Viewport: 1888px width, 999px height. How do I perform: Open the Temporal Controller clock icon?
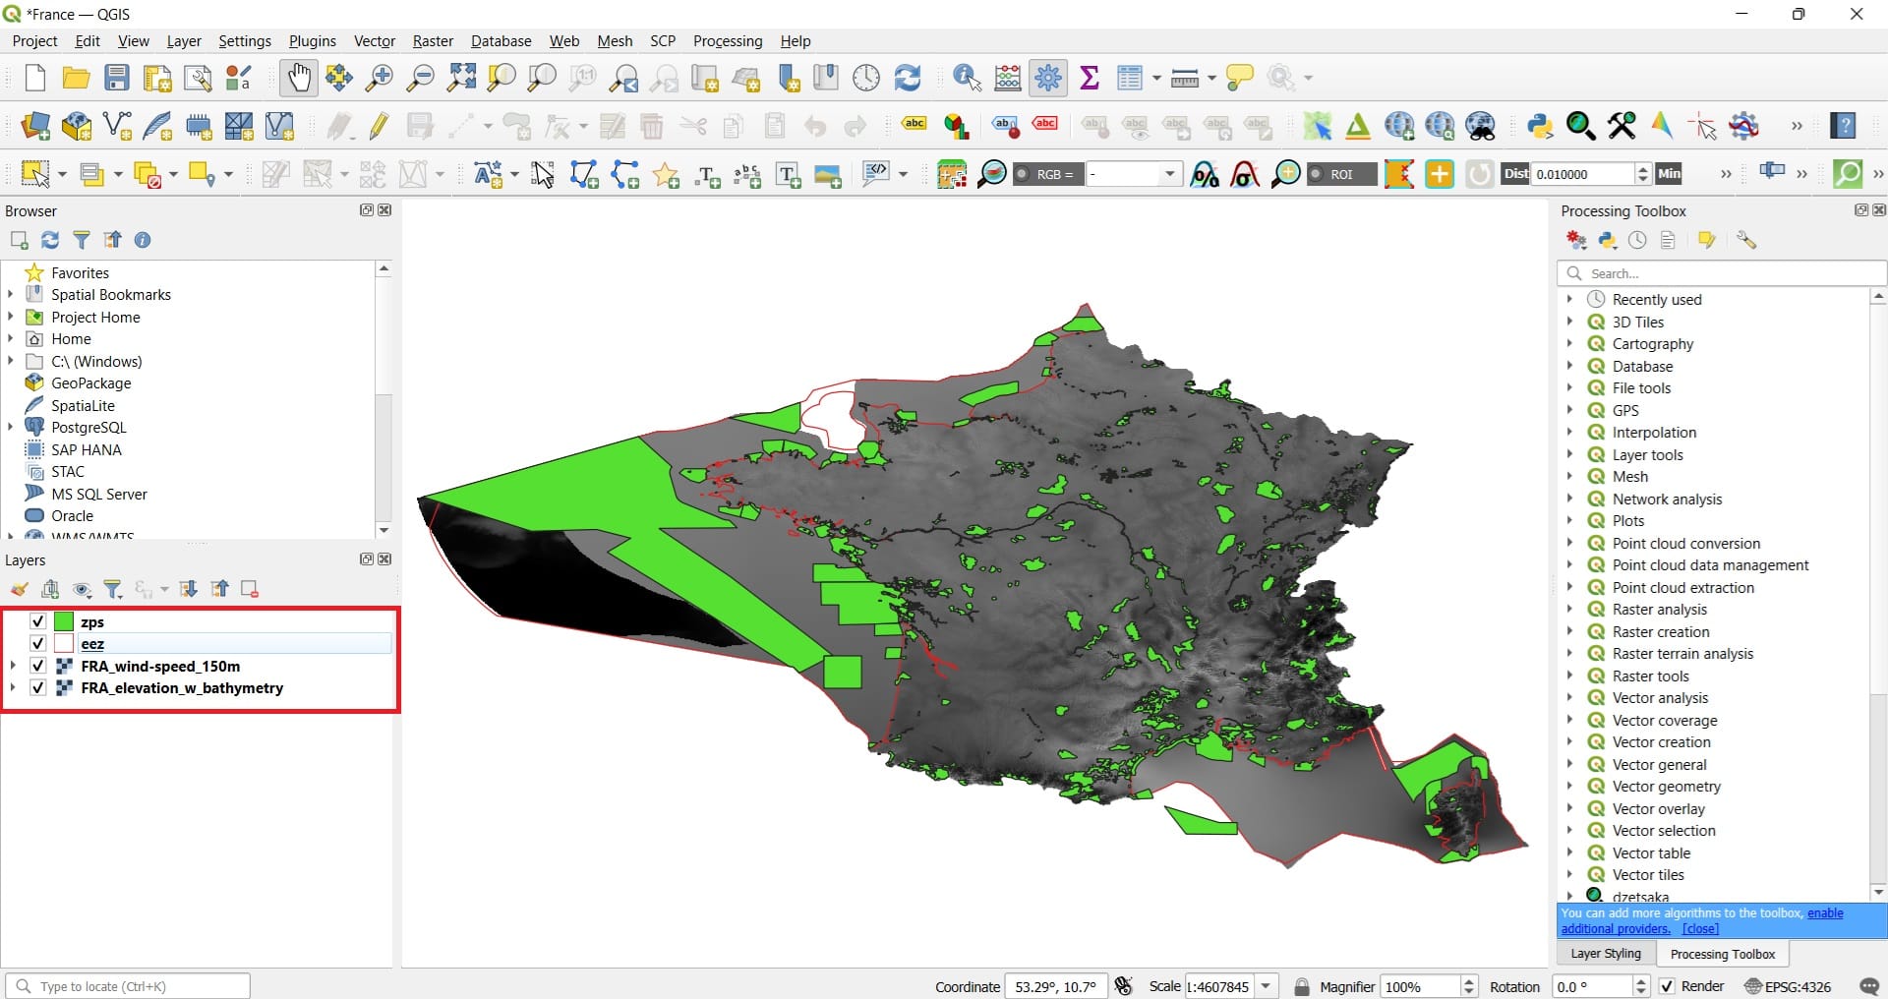coord(866,78)
